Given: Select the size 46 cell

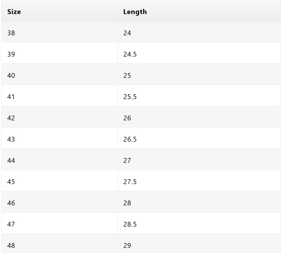Looking at the screenshot, I should click(x=11, y=203).
